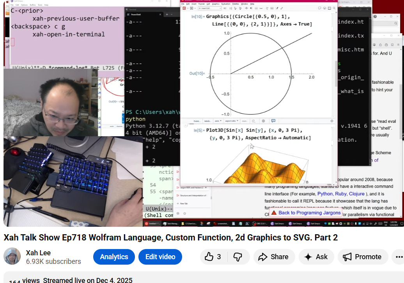Click the Edit video button
The height and width of the screenshot is (283, 404).
[160, 257]
